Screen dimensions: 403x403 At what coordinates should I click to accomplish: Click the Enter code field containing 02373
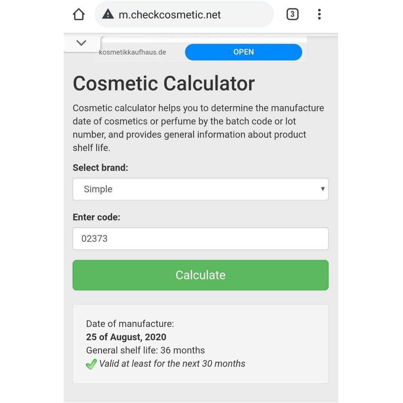click(200, 238)
